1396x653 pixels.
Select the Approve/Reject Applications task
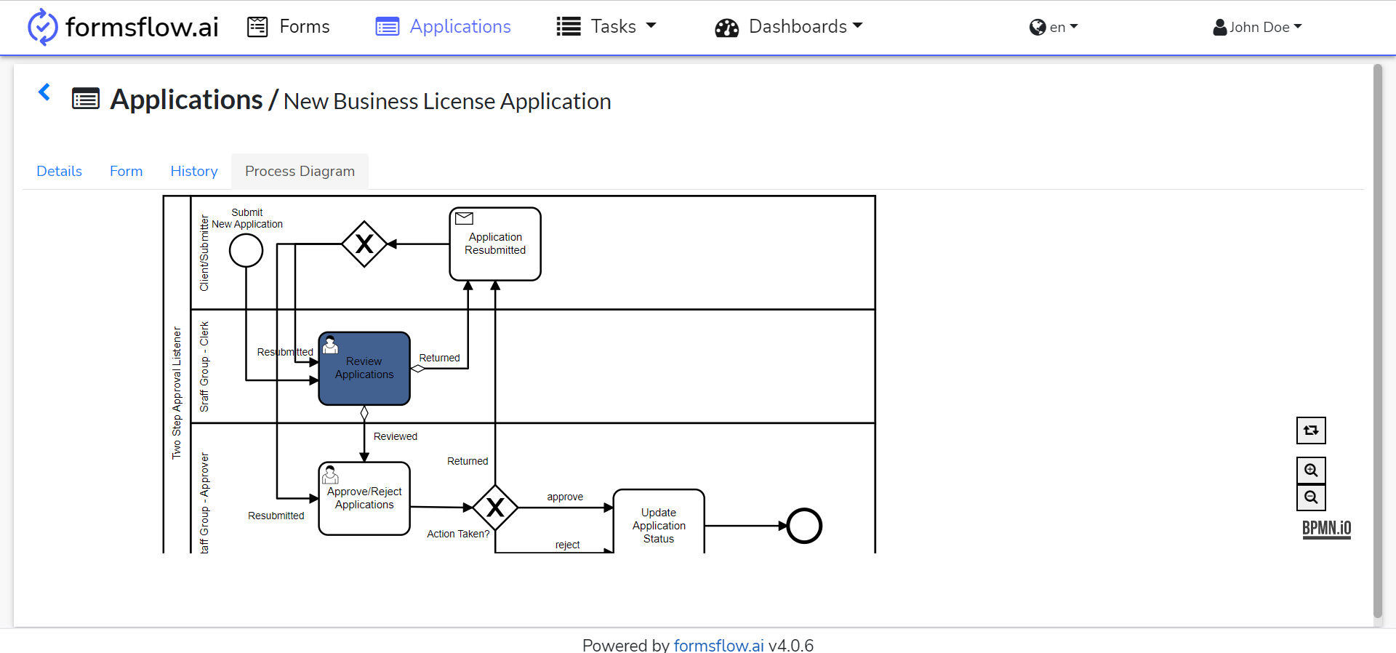364,499
